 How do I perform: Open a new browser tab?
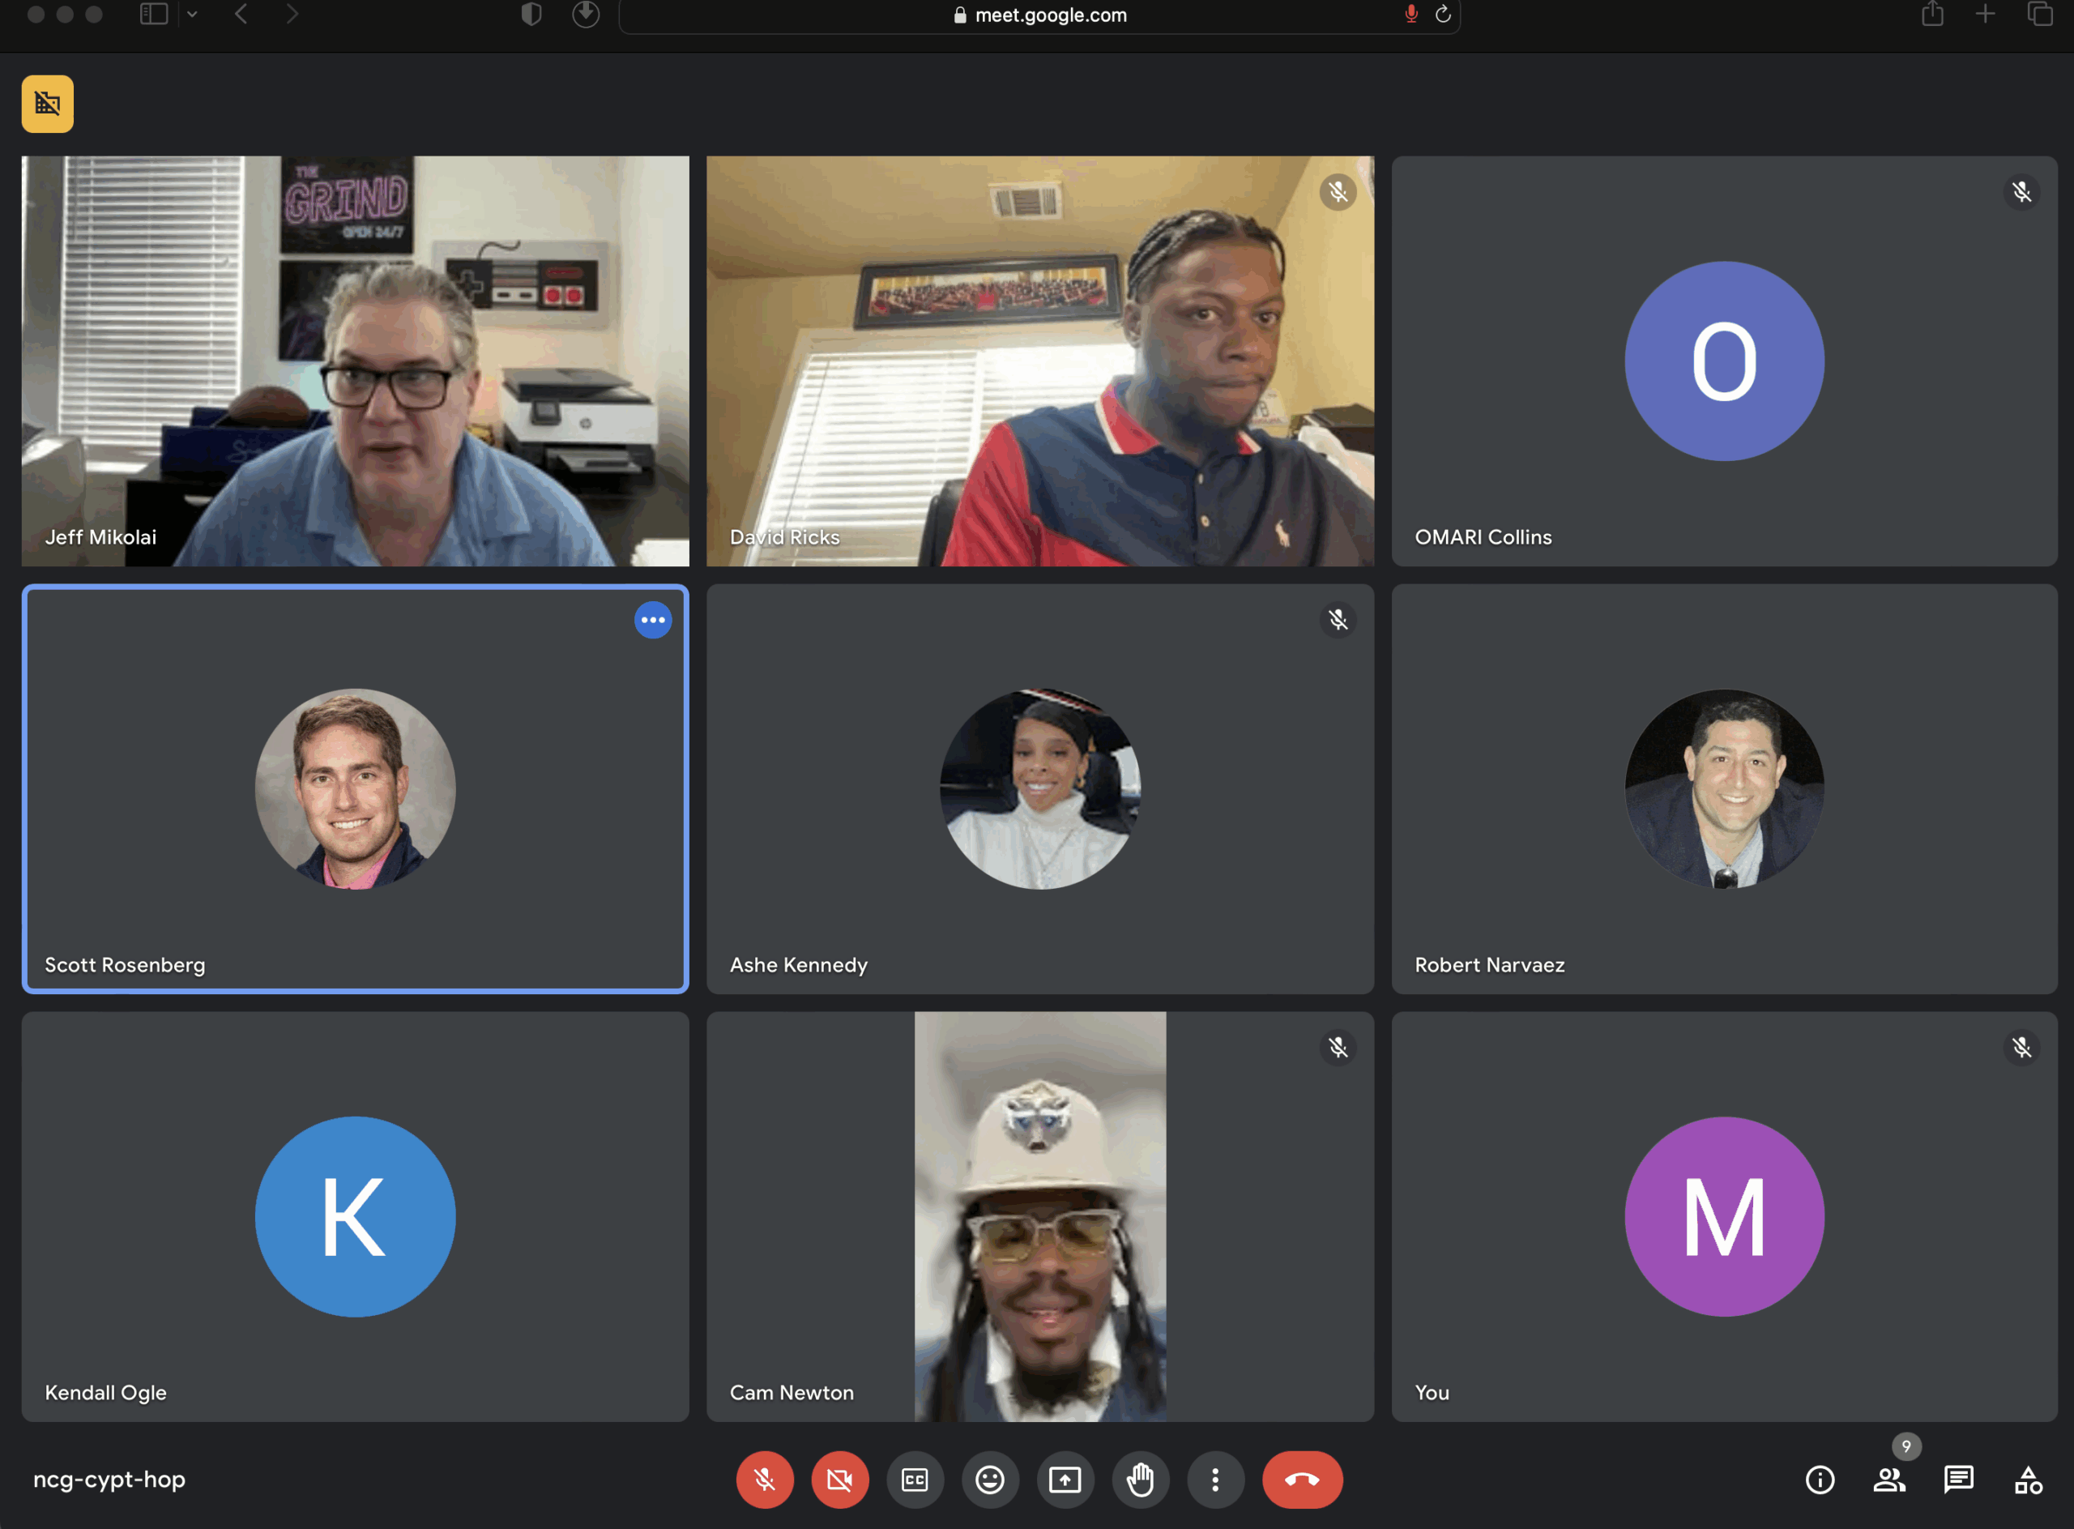pyautogui.click(x=1985, y=14)
